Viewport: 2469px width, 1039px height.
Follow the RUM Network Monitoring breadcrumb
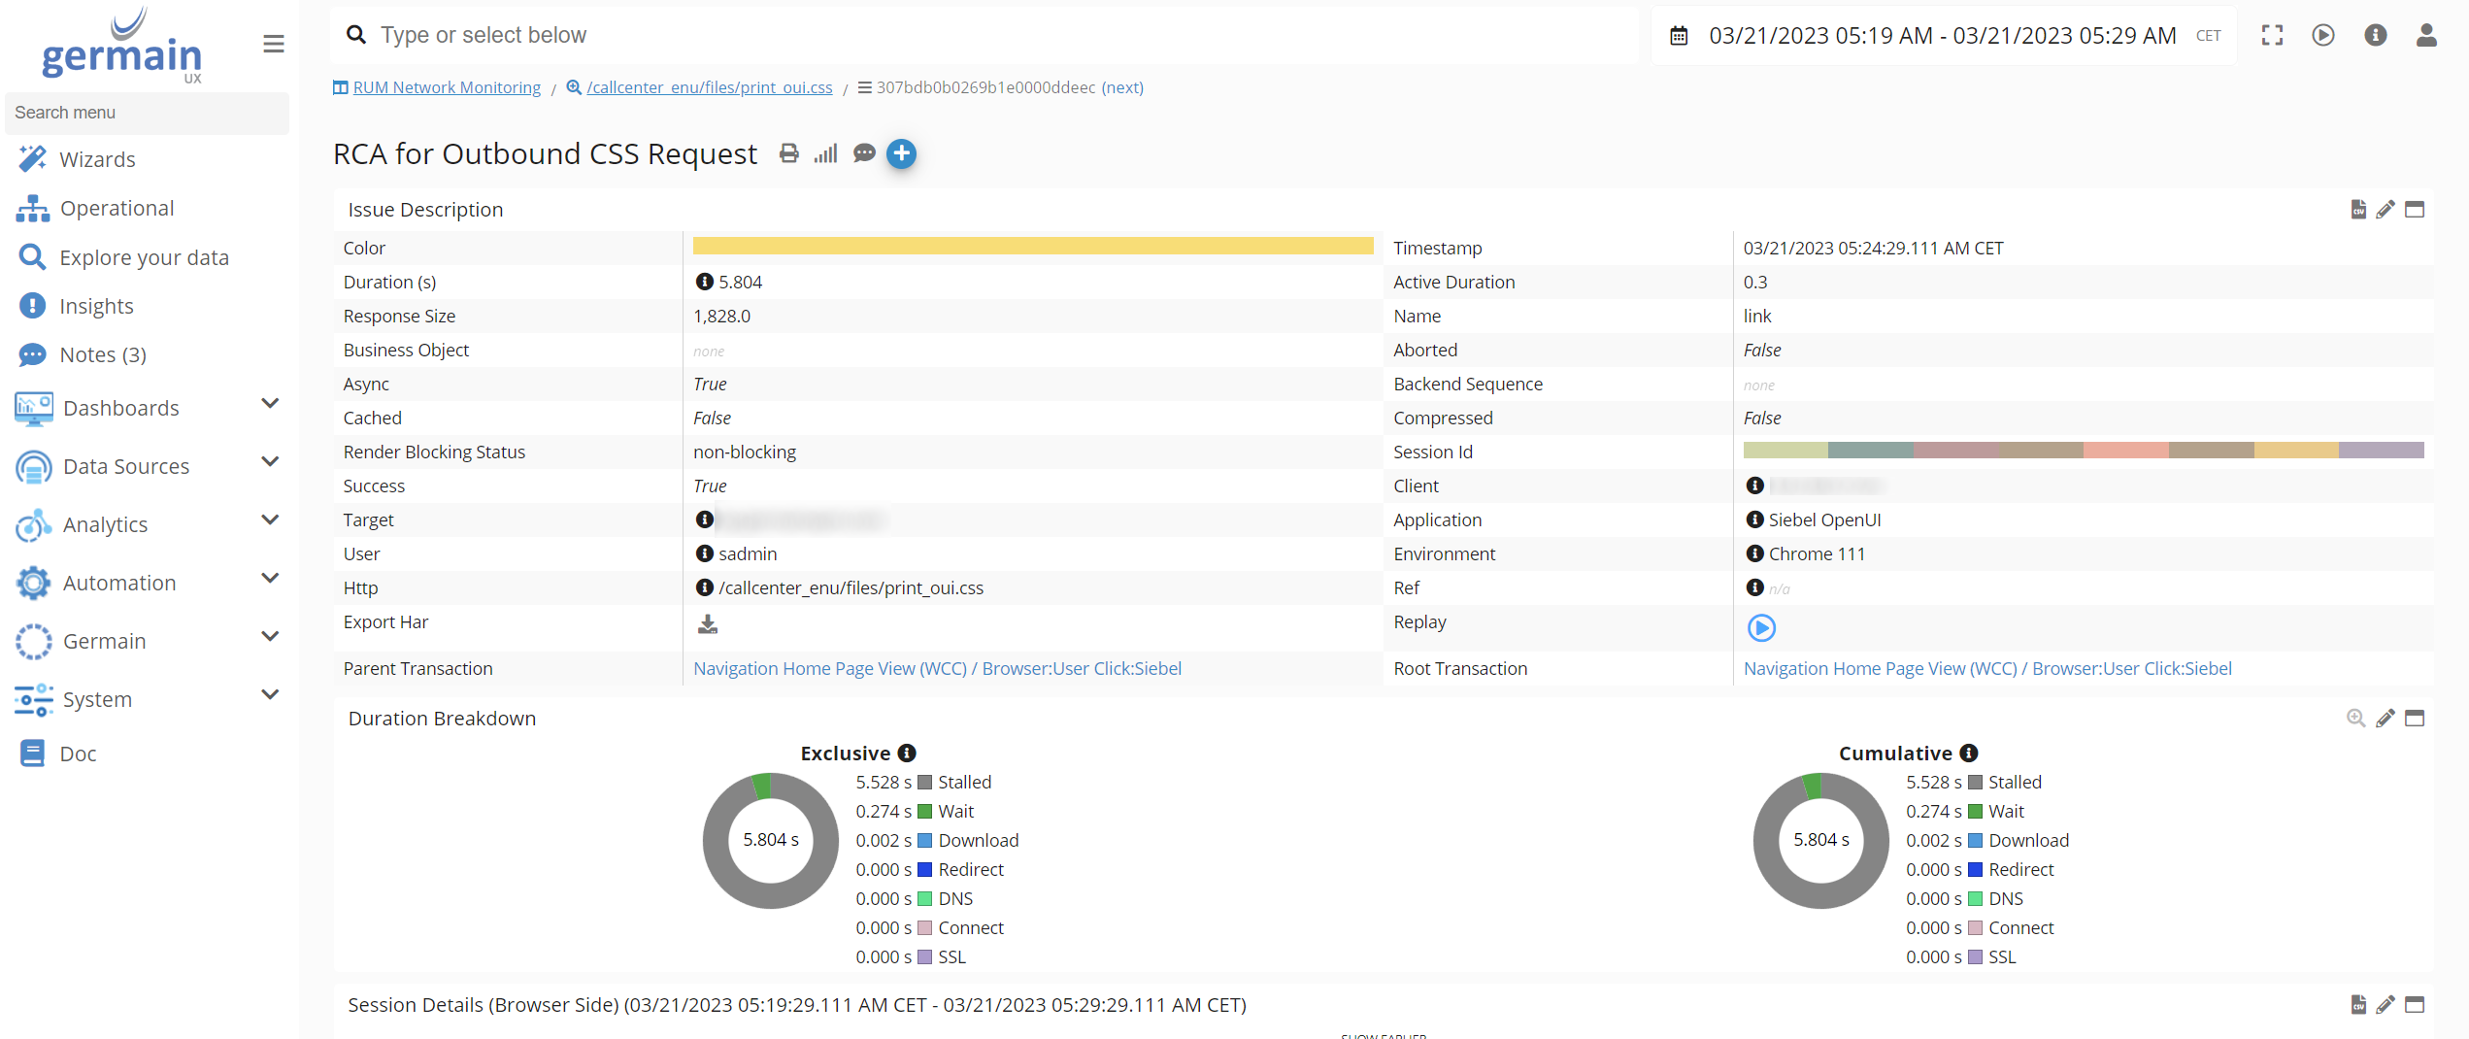(446, 87)
